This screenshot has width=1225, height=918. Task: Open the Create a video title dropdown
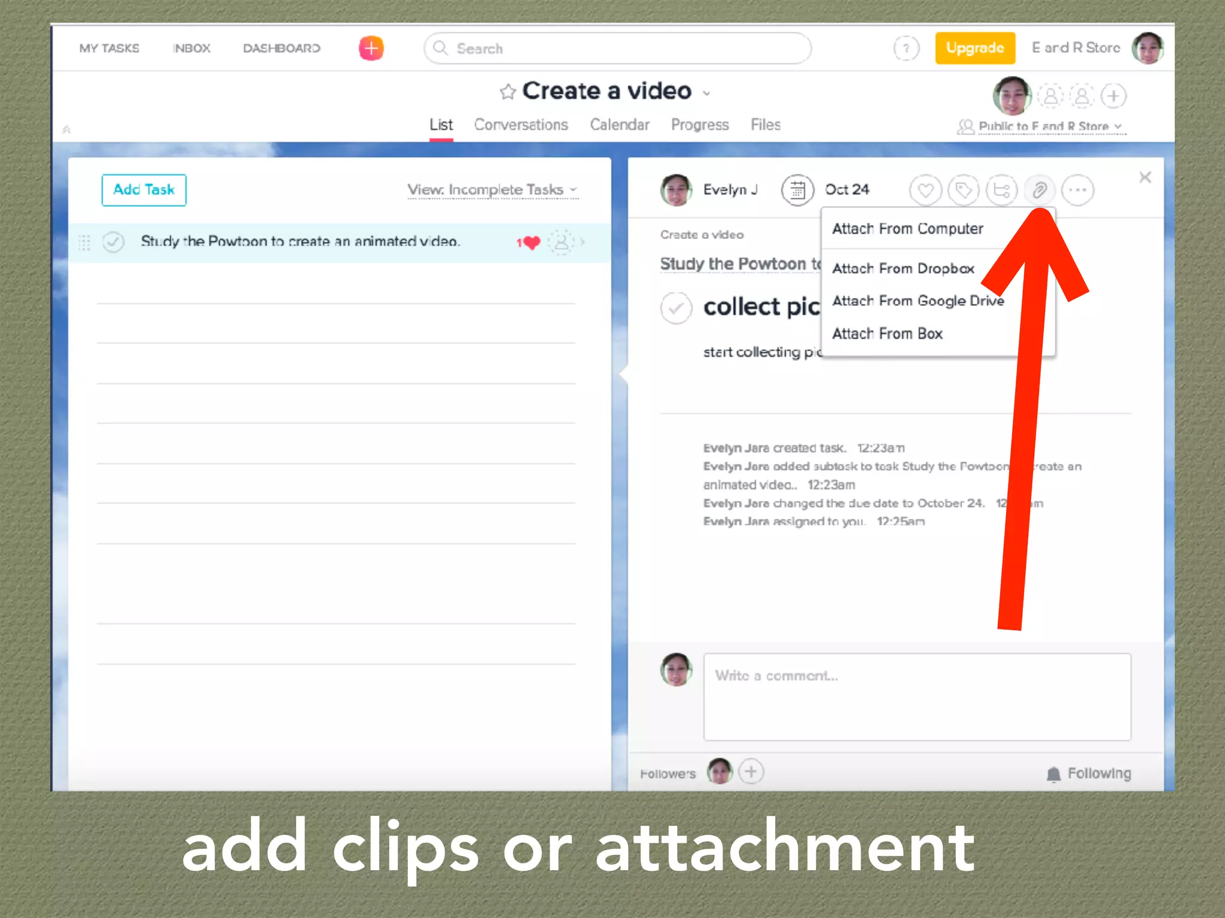(707, 93)
